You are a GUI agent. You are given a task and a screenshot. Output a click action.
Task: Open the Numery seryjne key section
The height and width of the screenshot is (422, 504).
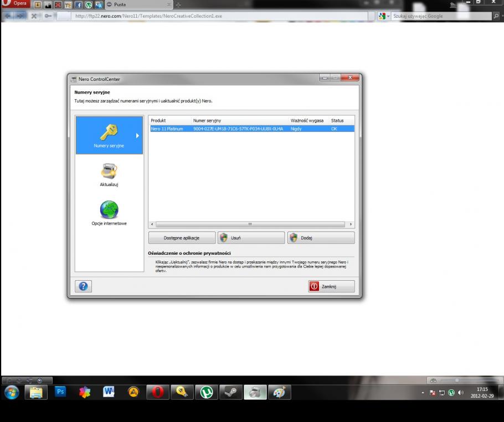click(109, 135)
